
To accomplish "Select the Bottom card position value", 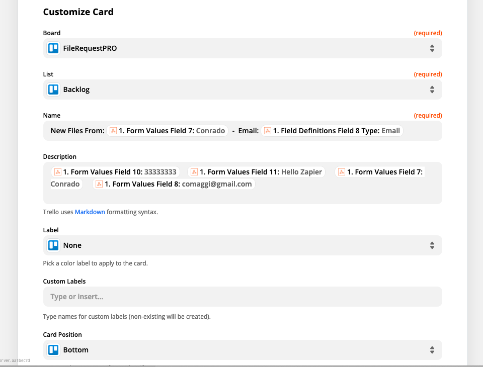I will coord(76,350).
